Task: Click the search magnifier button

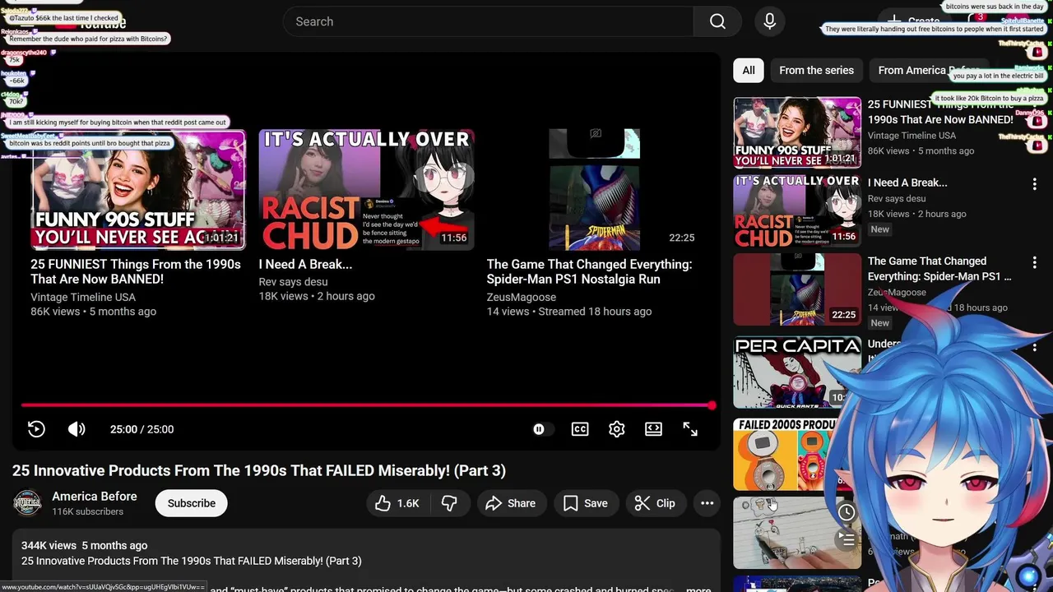Action: (717, 21)
